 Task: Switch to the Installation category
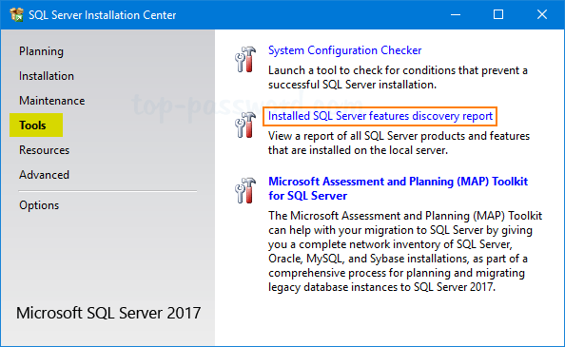(47, 76)
